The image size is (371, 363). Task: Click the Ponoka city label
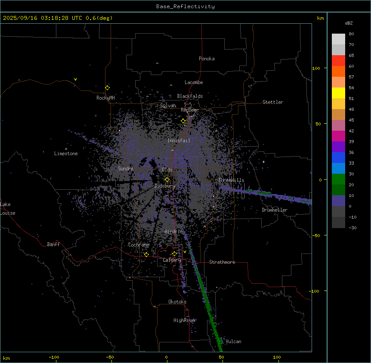point(207,59)
